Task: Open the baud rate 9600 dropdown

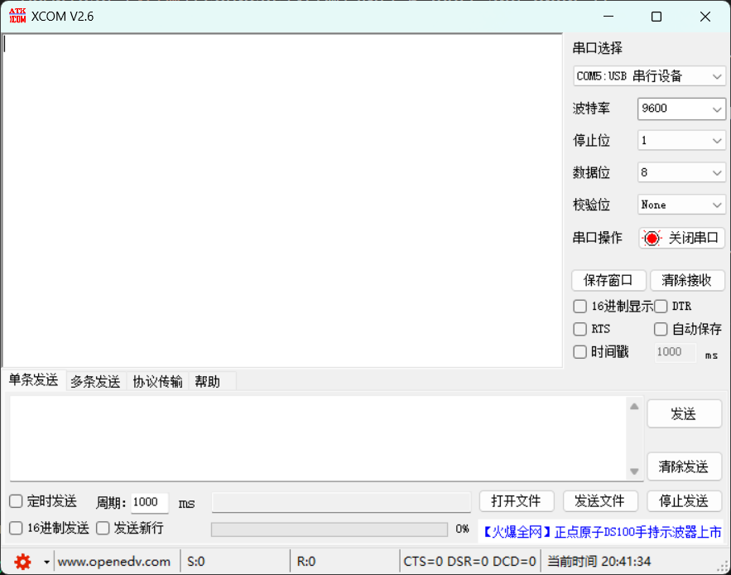Action: tap(681, 109)
